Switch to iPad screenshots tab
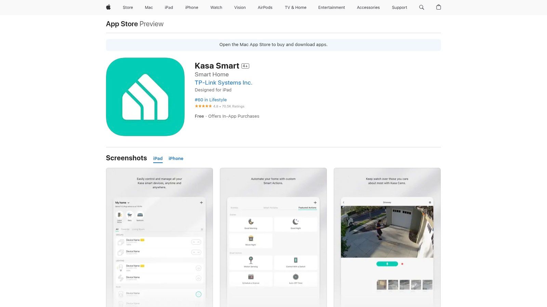 (x=158, y=158)
